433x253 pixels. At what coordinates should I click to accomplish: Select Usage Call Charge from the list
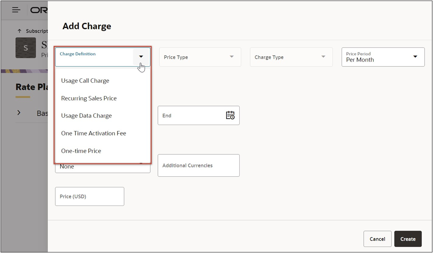click(x=85, y=81)
